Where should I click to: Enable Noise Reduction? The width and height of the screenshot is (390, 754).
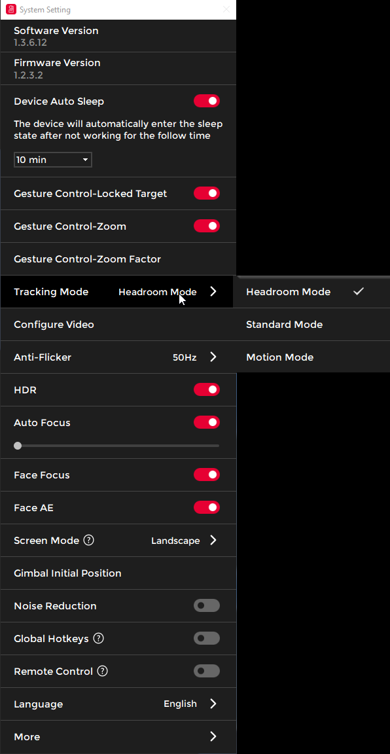(207, 605)
